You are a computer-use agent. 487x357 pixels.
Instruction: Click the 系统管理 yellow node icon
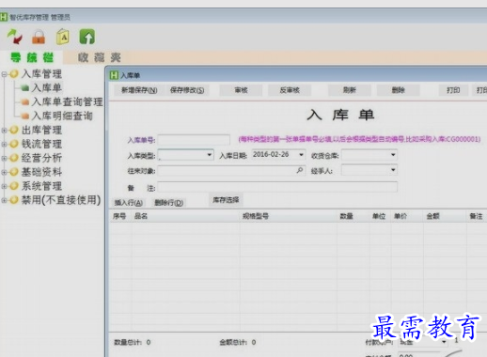tap(14, 186)
